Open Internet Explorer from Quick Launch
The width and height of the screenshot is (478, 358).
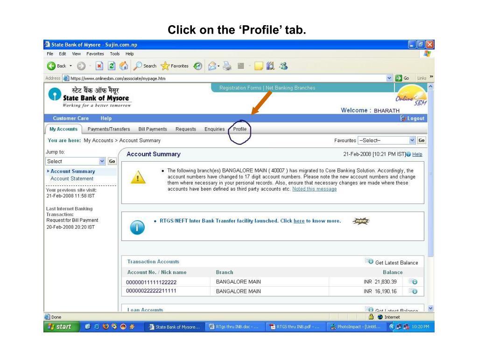(97, 327)
